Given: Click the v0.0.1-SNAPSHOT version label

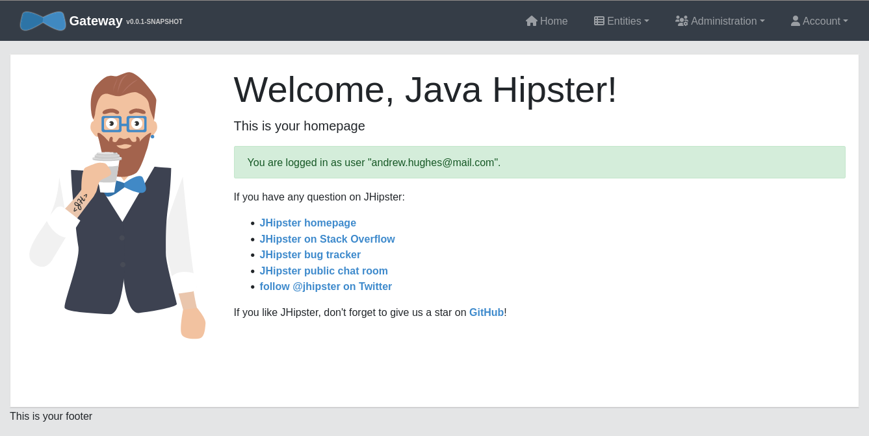Looking at the screenshot, I should (x=154, y=22).
